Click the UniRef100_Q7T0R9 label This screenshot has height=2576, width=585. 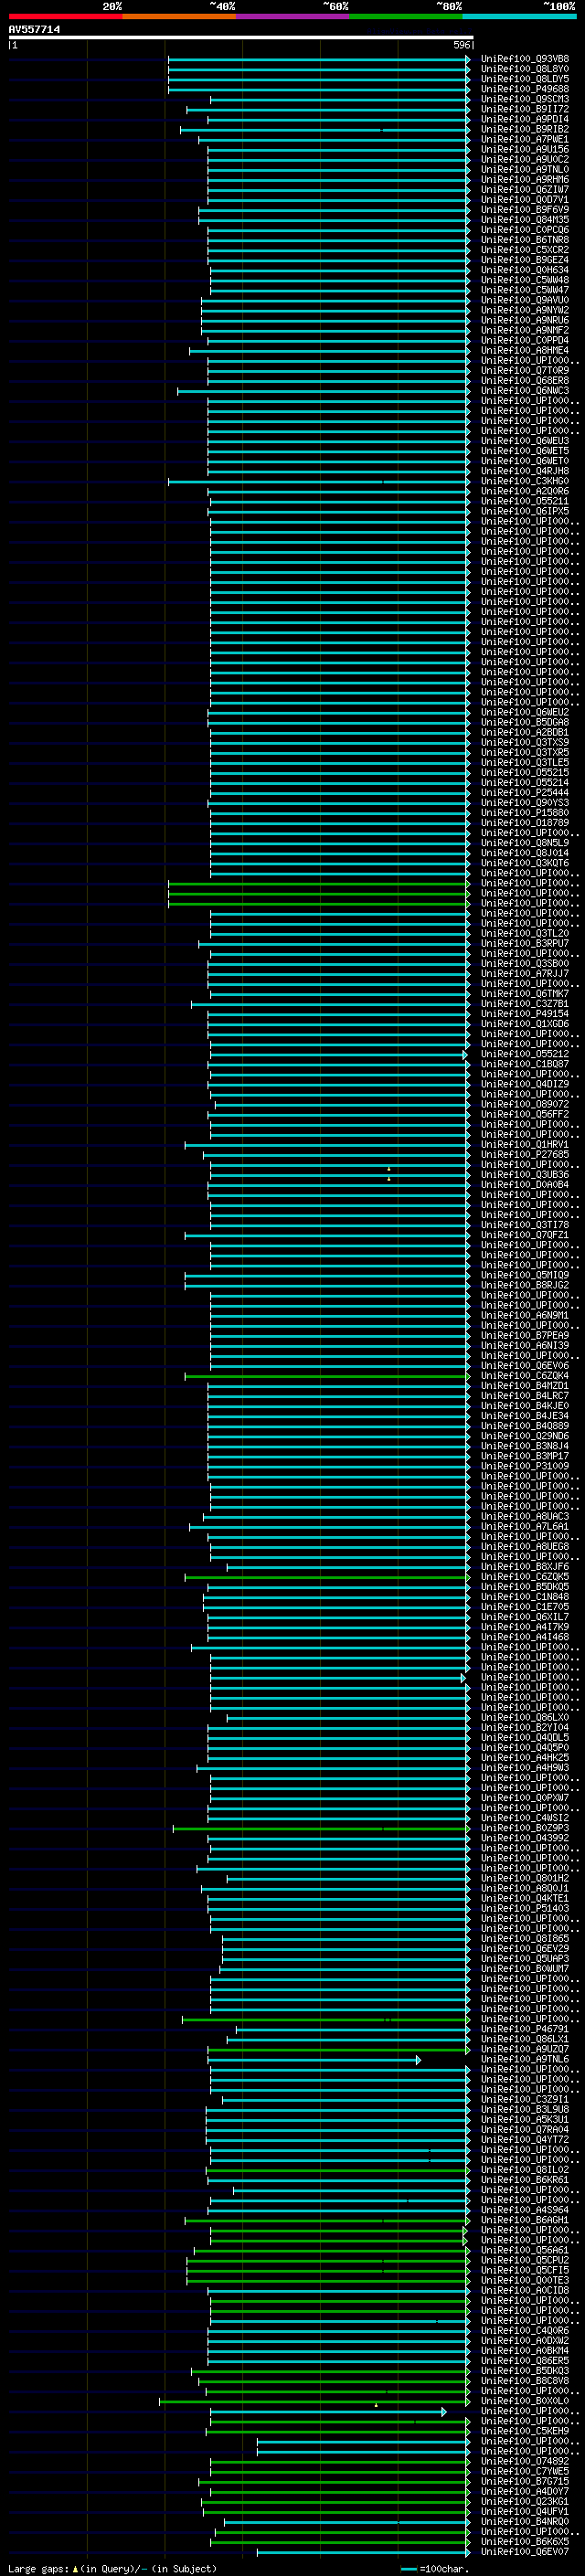(x=525, y=371)
